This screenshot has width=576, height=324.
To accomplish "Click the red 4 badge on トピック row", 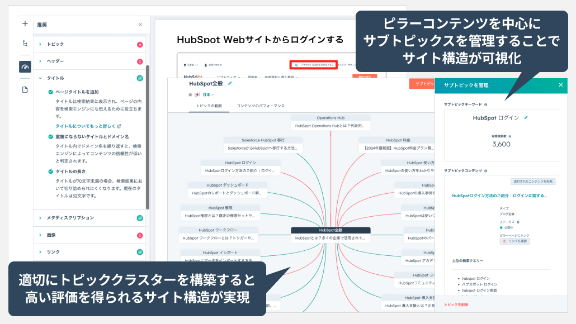I will (140, 44).
